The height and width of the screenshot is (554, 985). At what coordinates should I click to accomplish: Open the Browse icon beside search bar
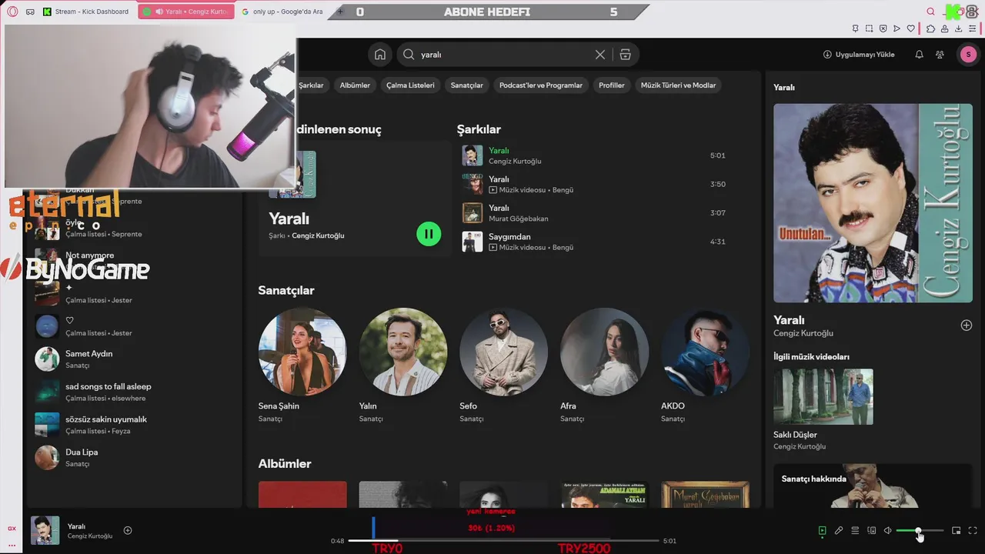click(x=625, y=55)
